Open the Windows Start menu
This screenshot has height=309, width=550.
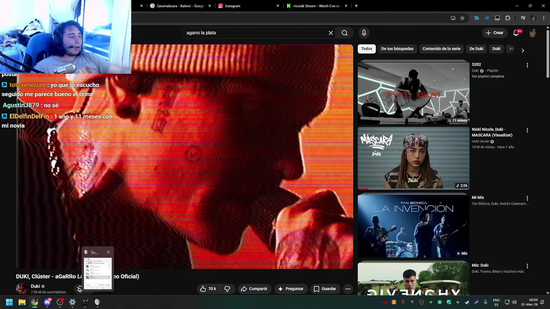click(x=9, y=302)
